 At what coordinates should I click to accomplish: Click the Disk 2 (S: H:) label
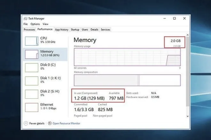coord(50,91)
